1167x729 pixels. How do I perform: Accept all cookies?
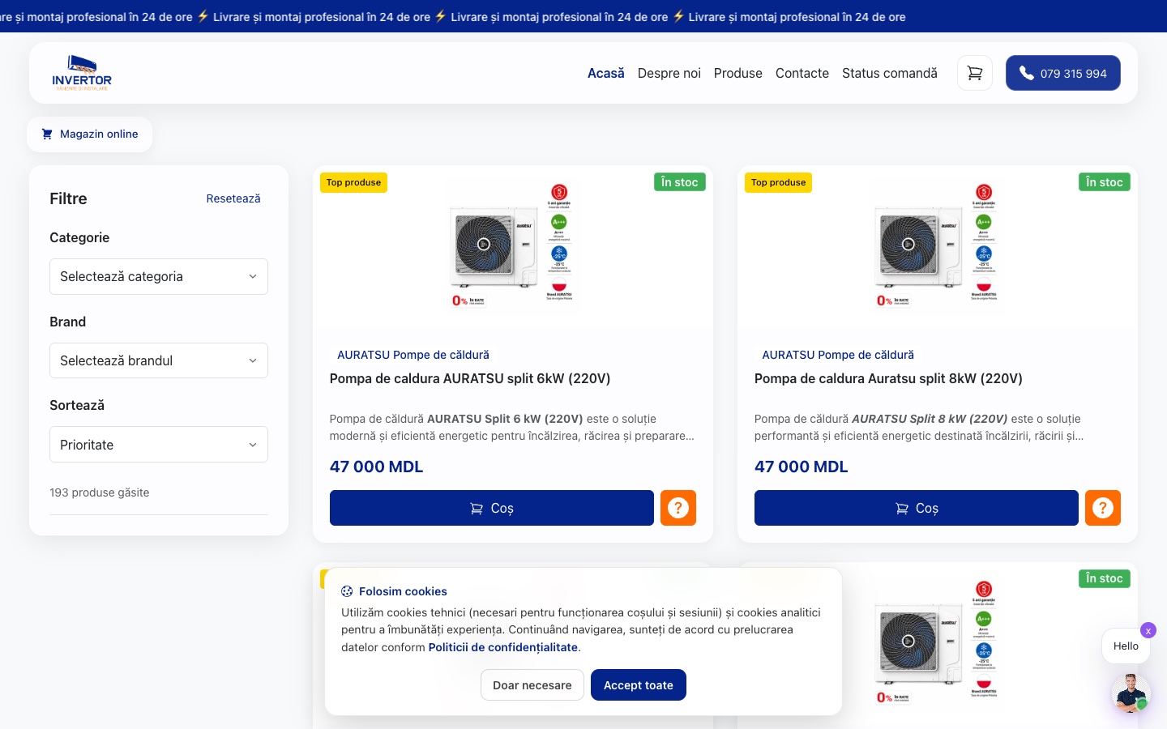pos(639,685)
